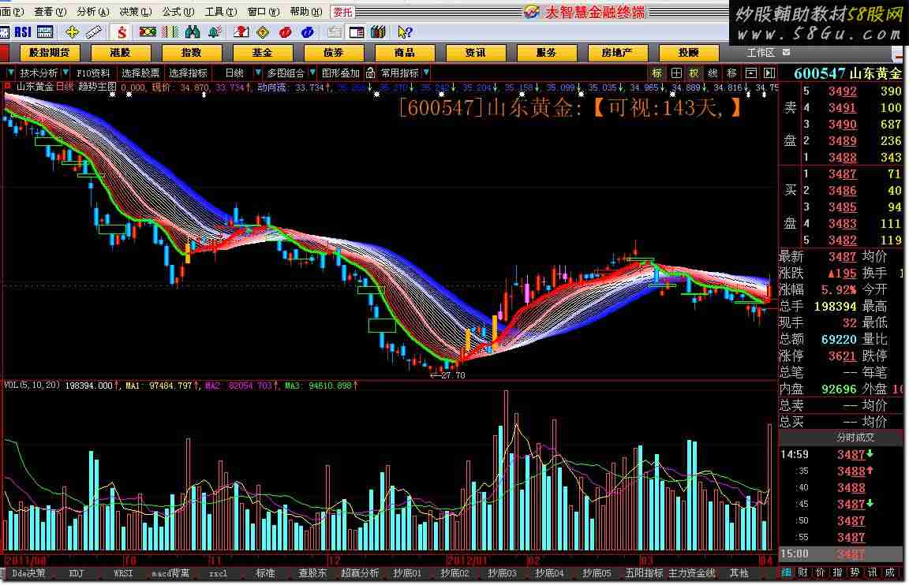This screenshot has width=909, height=585.
Task: Open the 日线 period dropdown arrow
Action: [x=258, y=73]
